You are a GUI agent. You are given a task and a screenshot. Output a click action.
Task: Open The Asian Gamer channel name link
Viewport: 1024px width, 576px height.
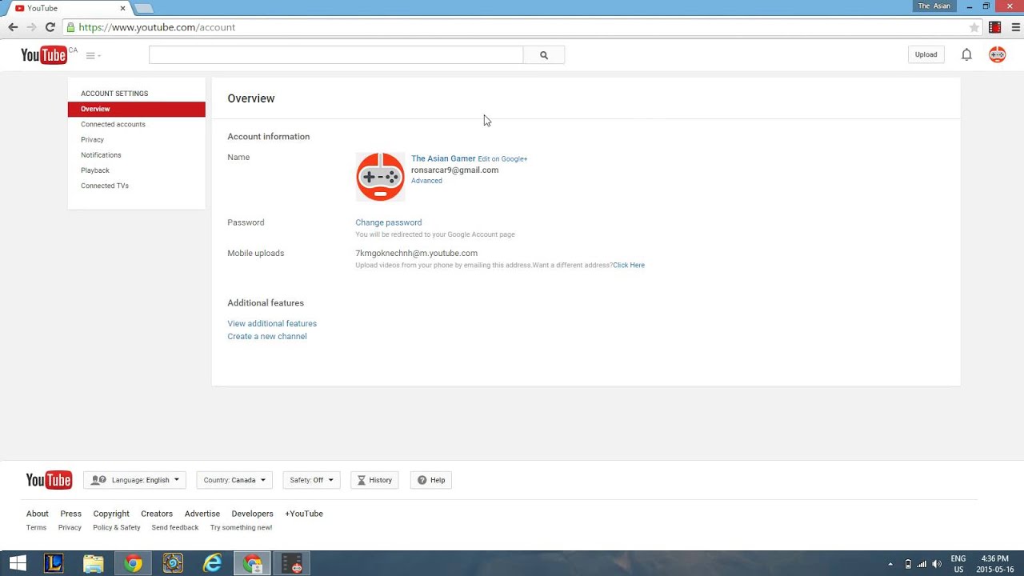coord(443,158)
